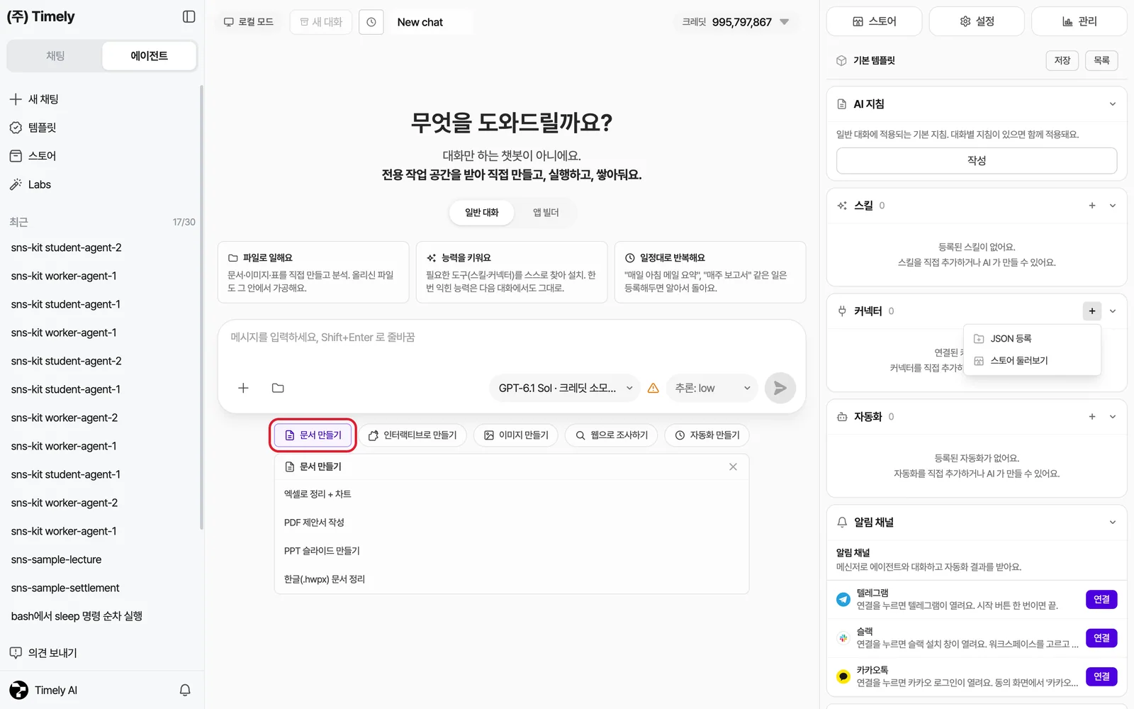This screenshot has height=709, width=1134.
Task: Click the connector plus button
Action: [x=1092, y=311]
